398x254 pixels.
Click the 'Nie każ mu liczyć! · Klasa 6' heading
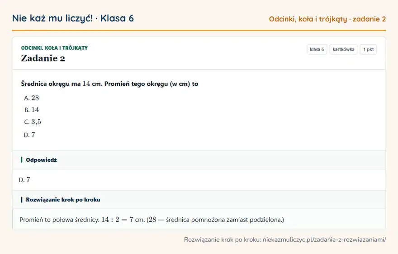pyautogui.click(x=73, y=18)
